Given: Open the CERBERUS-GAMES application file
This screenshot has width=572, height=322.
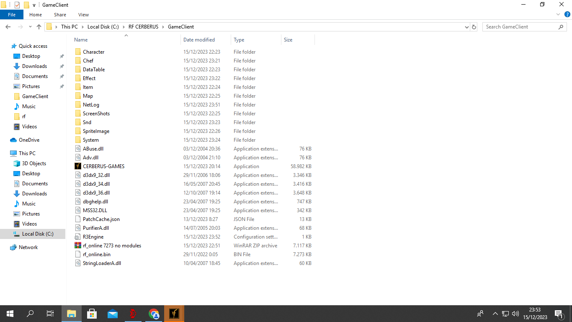Looking at the screenshot, I should click(103, 166).
